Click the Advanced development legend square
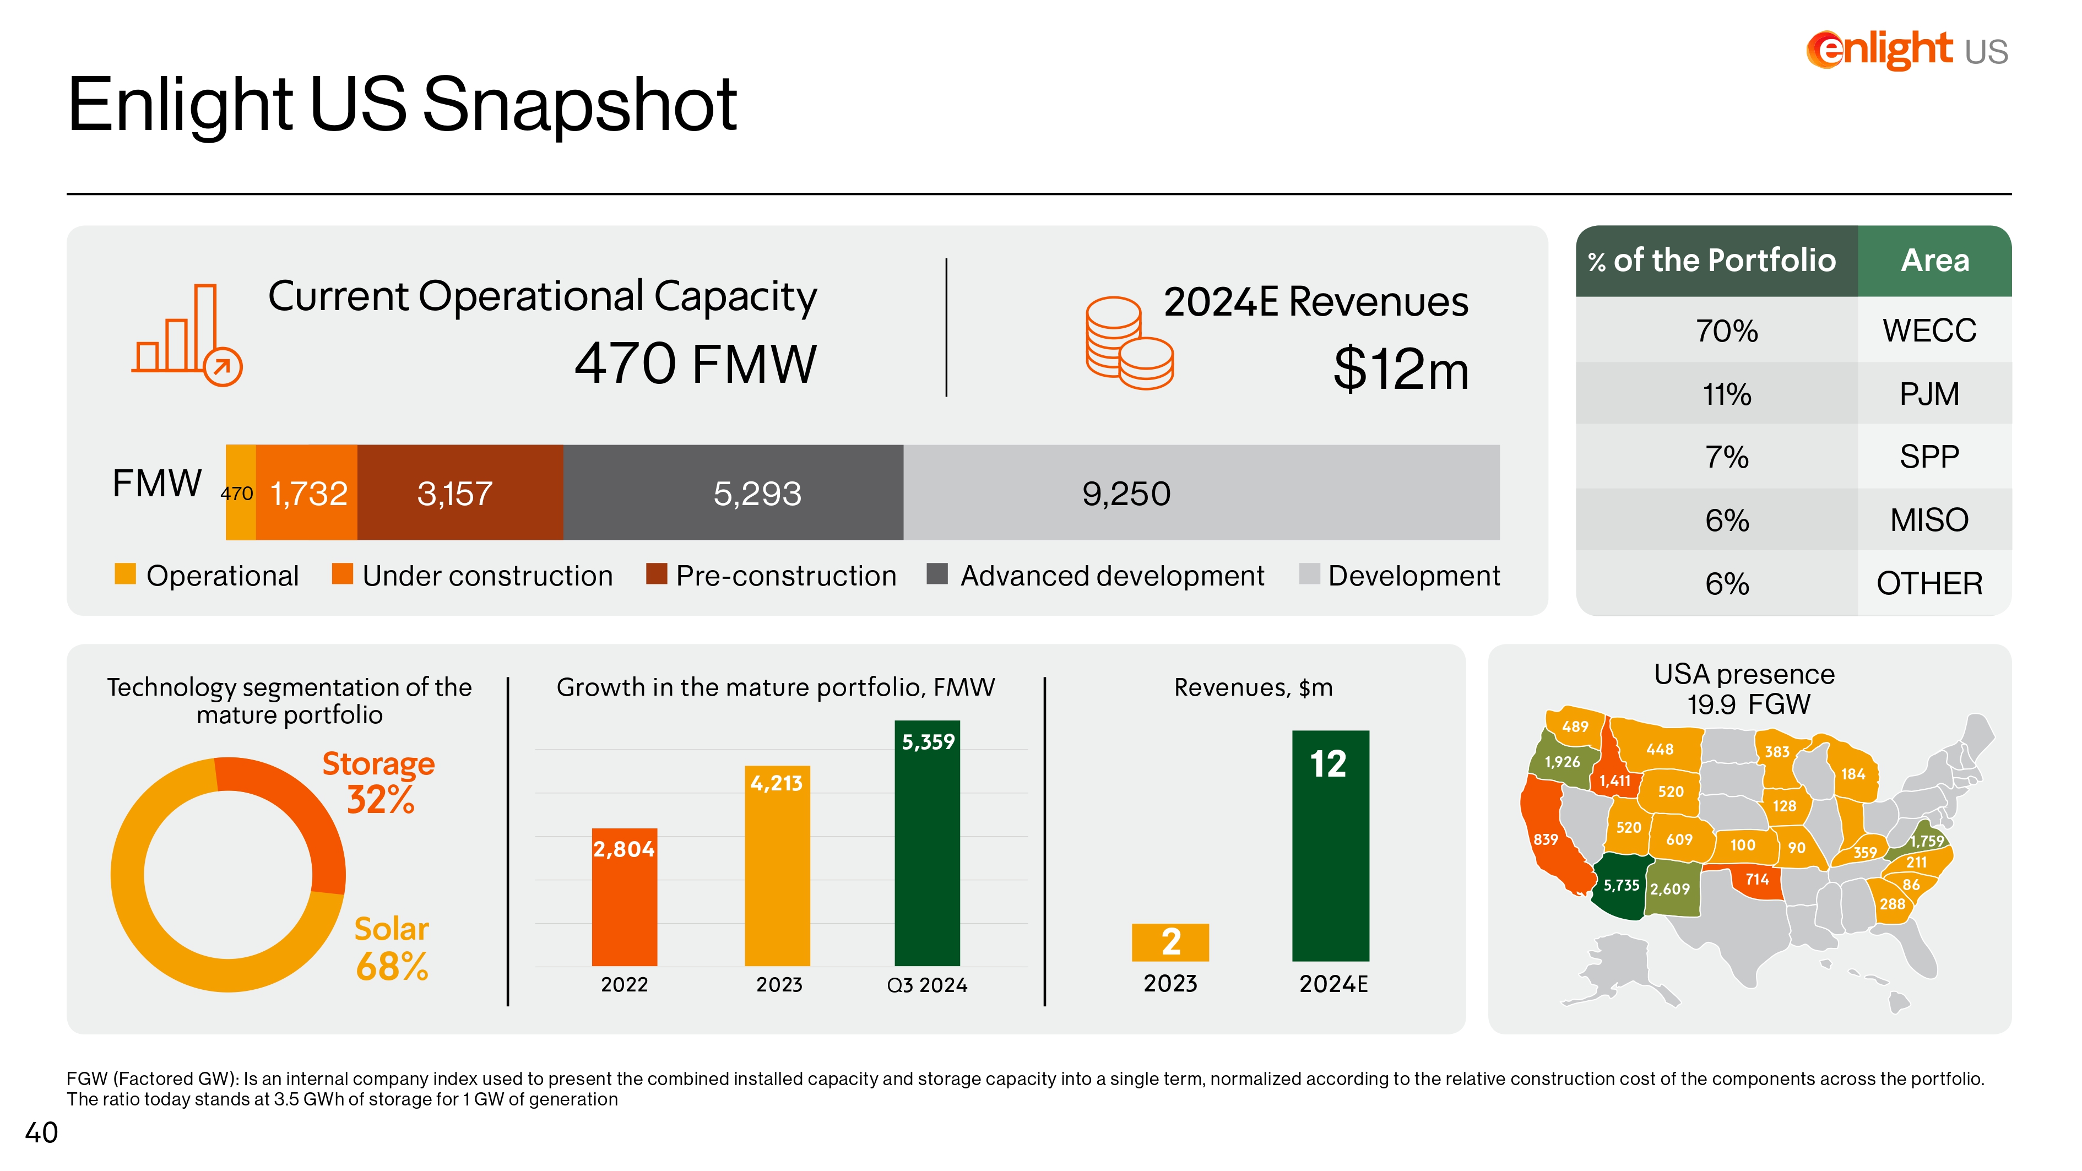This screenshot has height=1171, width=2082. point(937,574)
